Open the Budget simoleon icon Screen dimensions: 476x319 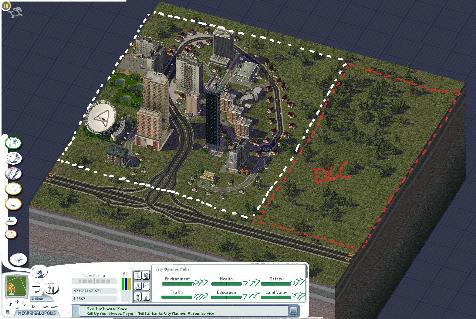(138, 296)
